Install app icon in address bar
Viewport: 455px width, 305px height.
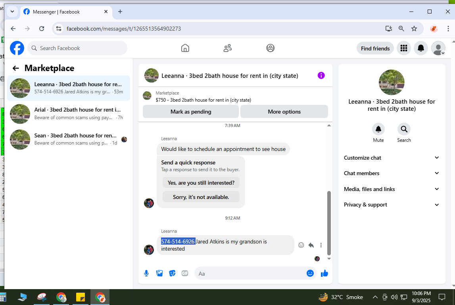coord(388,29)
